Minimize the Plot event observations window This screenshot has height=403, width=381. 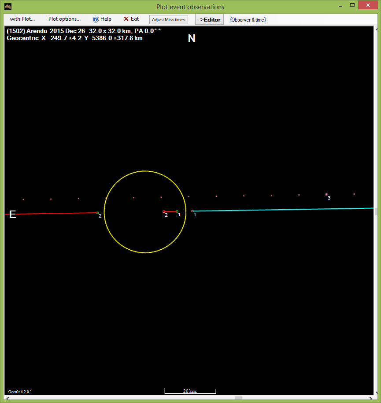point(340,5)
